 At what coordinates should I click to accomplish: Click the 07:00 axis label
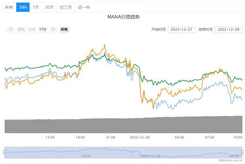210,137
